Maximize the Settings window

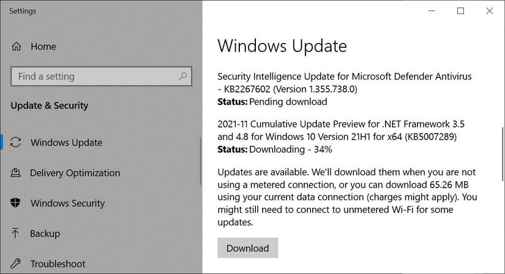coord(461,11)
